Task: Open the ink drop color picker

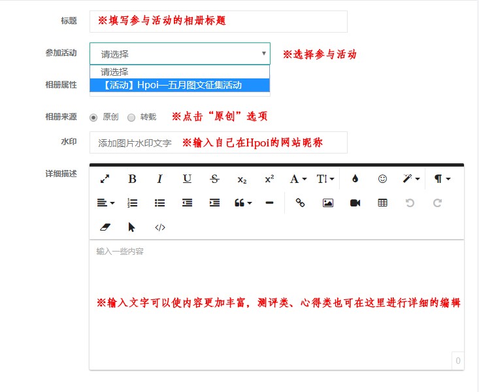Action: point(355,179)
